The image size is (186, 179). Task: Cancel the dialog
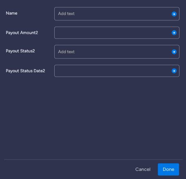[143, 169]
